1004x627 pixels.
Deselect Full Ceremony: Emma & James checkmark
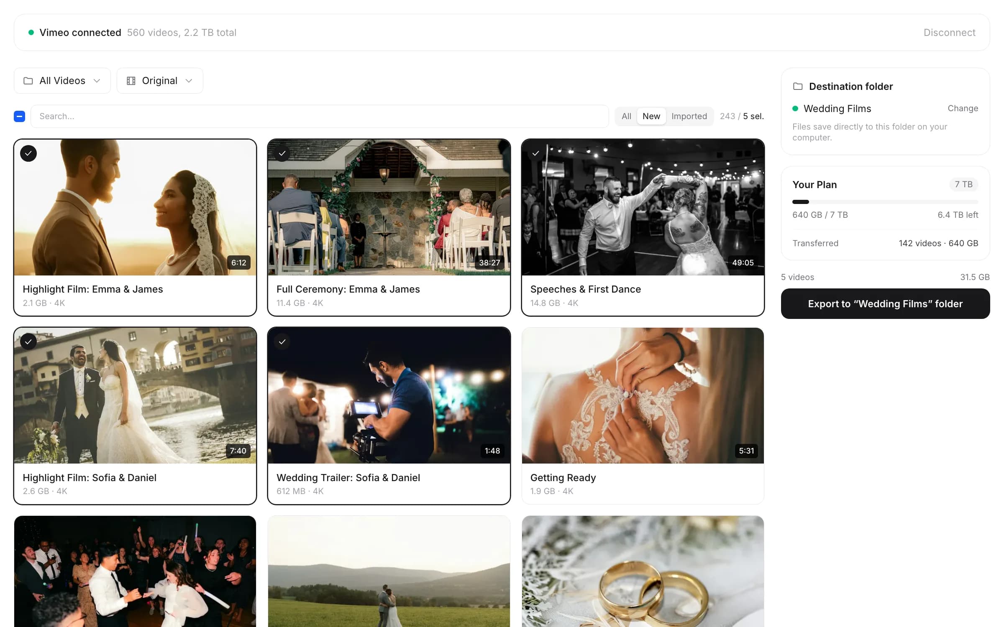point(282,153)
